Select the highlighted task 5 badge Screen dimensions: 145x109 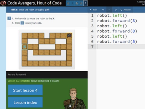pyautogui.click(x=85, y=3)
